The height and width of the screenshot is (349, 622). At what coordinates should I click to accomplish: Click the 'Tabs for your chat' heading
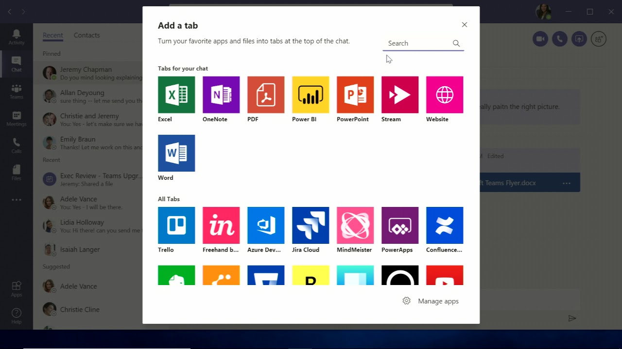click(183, 68)
